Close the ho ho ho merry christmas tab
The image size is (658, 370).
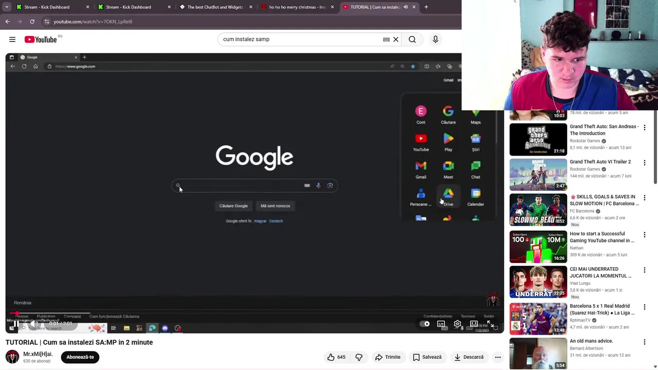[332, 7]
